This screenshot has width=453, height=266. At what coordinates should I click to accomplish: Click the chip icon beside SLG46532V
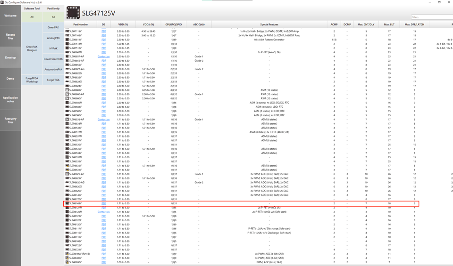pyautogui.click(x=67, y=166)
